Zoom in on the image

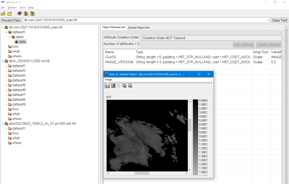coord(125,86)
